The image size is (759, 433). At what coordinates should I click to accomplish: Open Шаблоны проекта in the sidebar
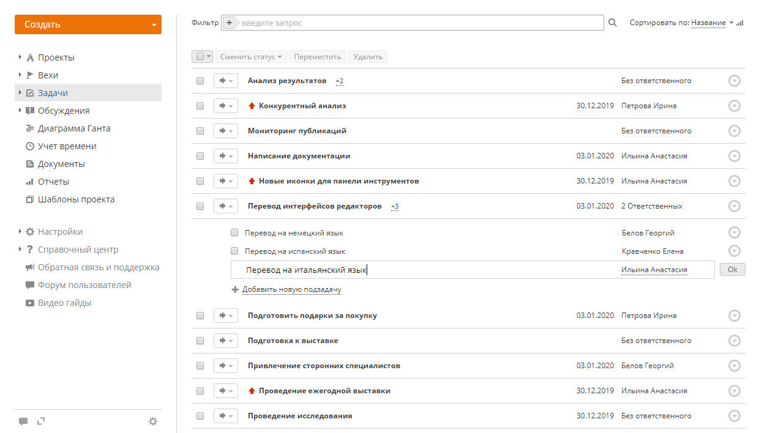[76, 199]
